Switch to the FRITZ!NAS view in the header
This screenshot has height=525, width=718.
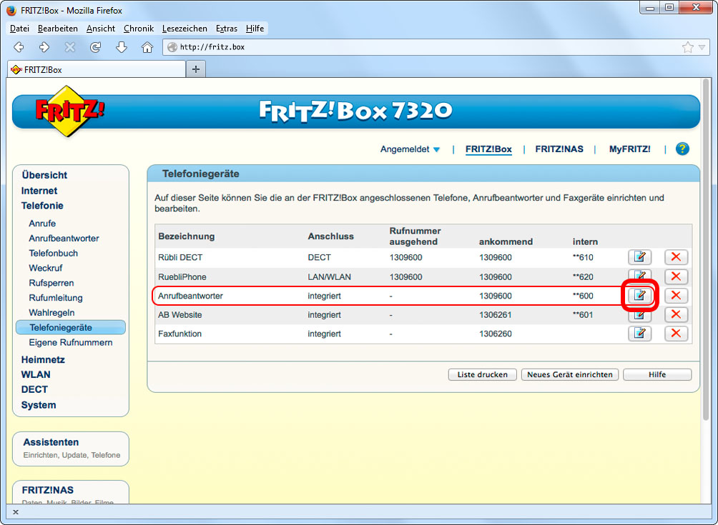pyautogui.click(x=559, y=149)
